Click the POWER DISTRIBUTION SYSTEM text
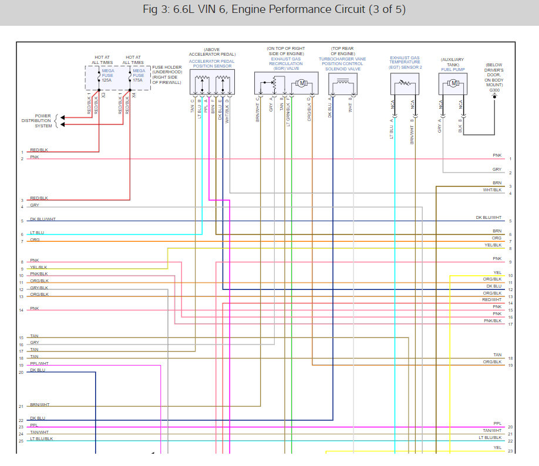This screenshot has height=466, width=539. click(37, 121)
